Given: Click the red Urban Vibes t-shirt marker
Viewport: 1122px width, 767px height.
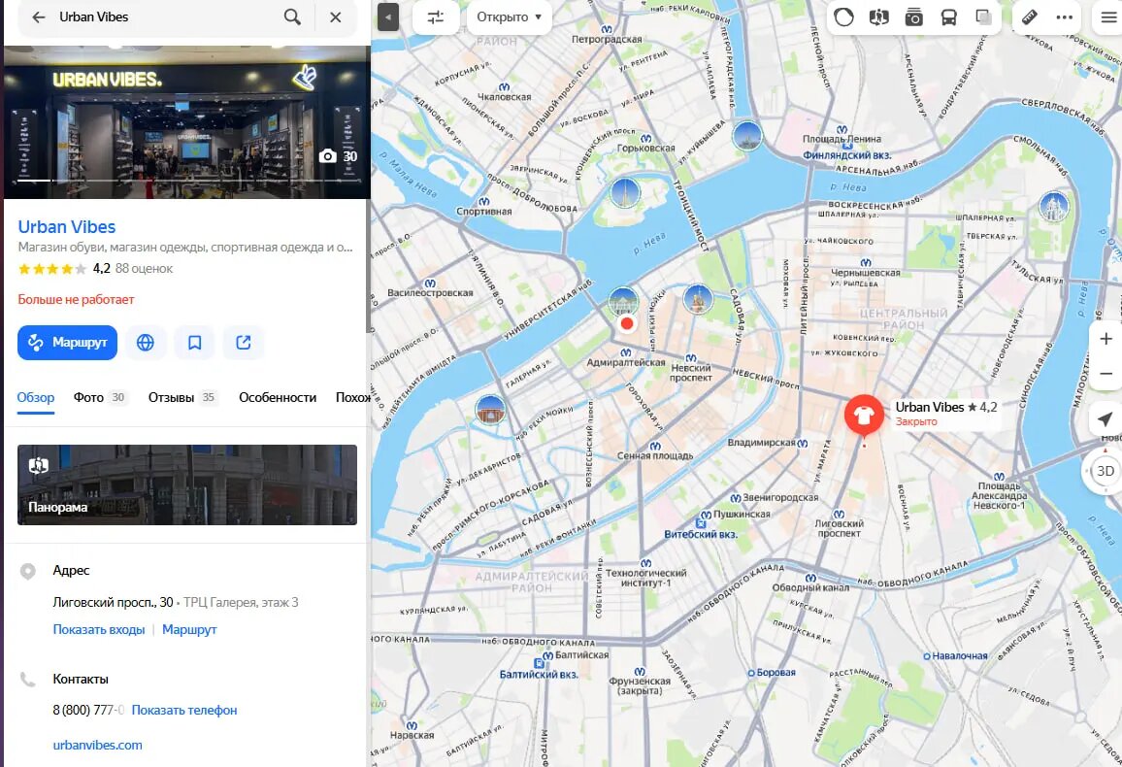Looking at the screenshot, I should 864,415.
